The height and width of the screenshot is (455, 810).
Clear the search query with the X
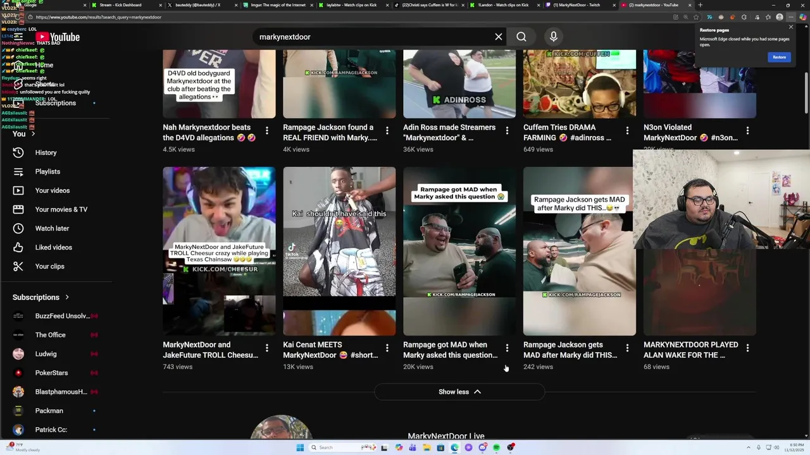pyautogui.click(x=499, y=37)
